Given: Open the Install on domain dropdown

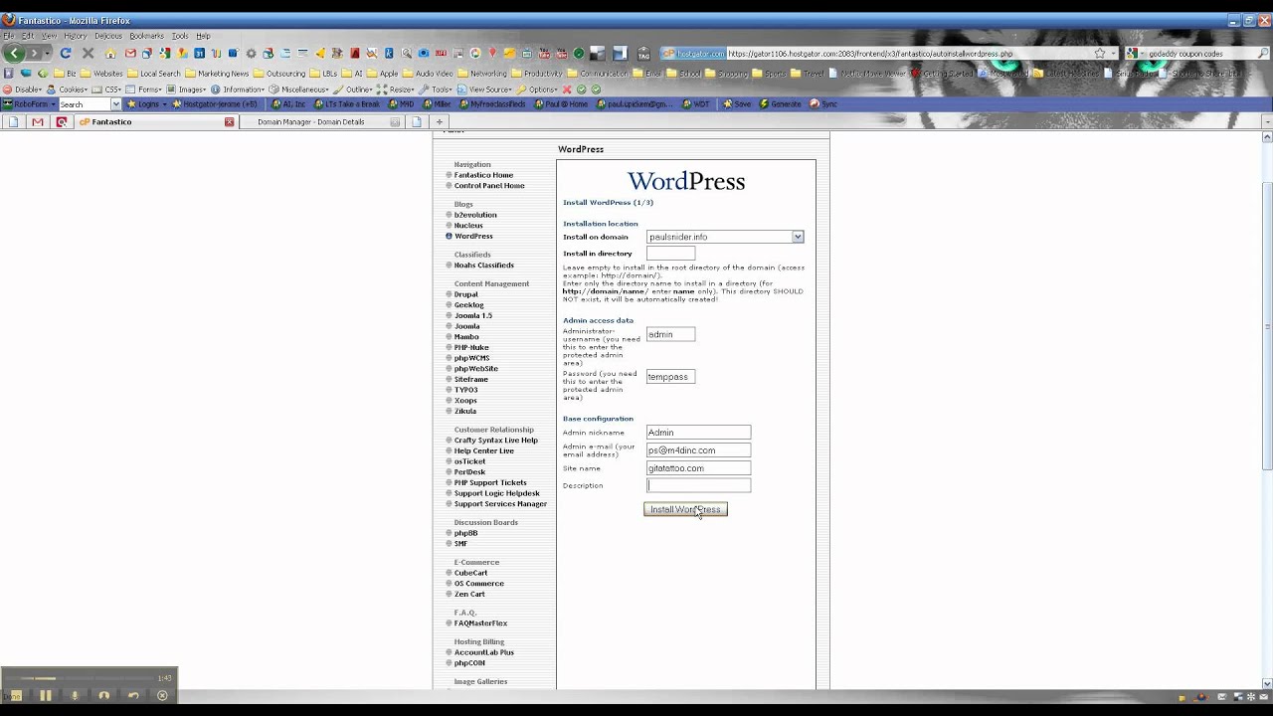Looking at the screenshot, I should point(798,237).
